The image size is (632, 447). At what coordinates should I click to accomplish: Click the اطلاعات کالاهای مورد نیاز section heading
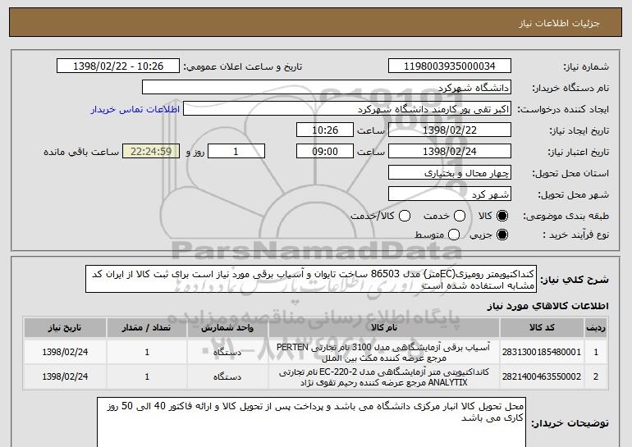point(547,307)
